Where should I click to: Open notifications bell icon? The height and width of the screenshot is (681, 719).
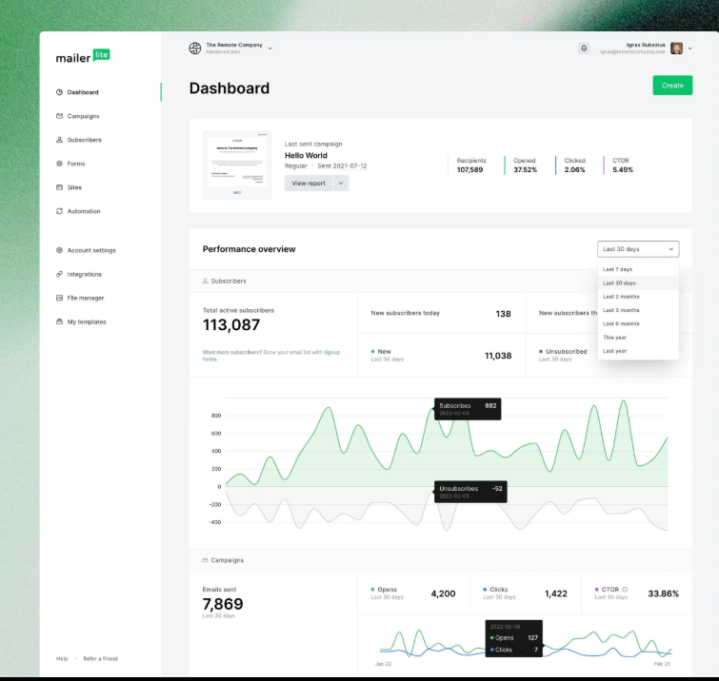(x=584, y=49)
